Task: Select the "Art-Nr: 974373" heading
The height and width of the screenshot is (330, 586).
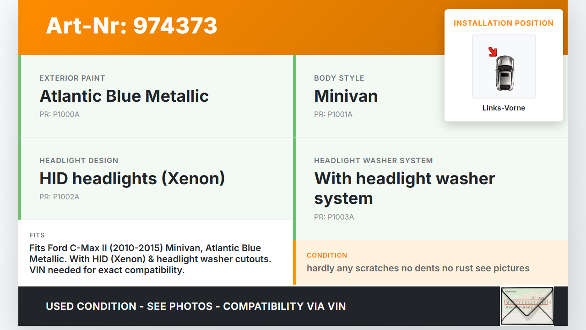Action: click(x=132, y=26)
